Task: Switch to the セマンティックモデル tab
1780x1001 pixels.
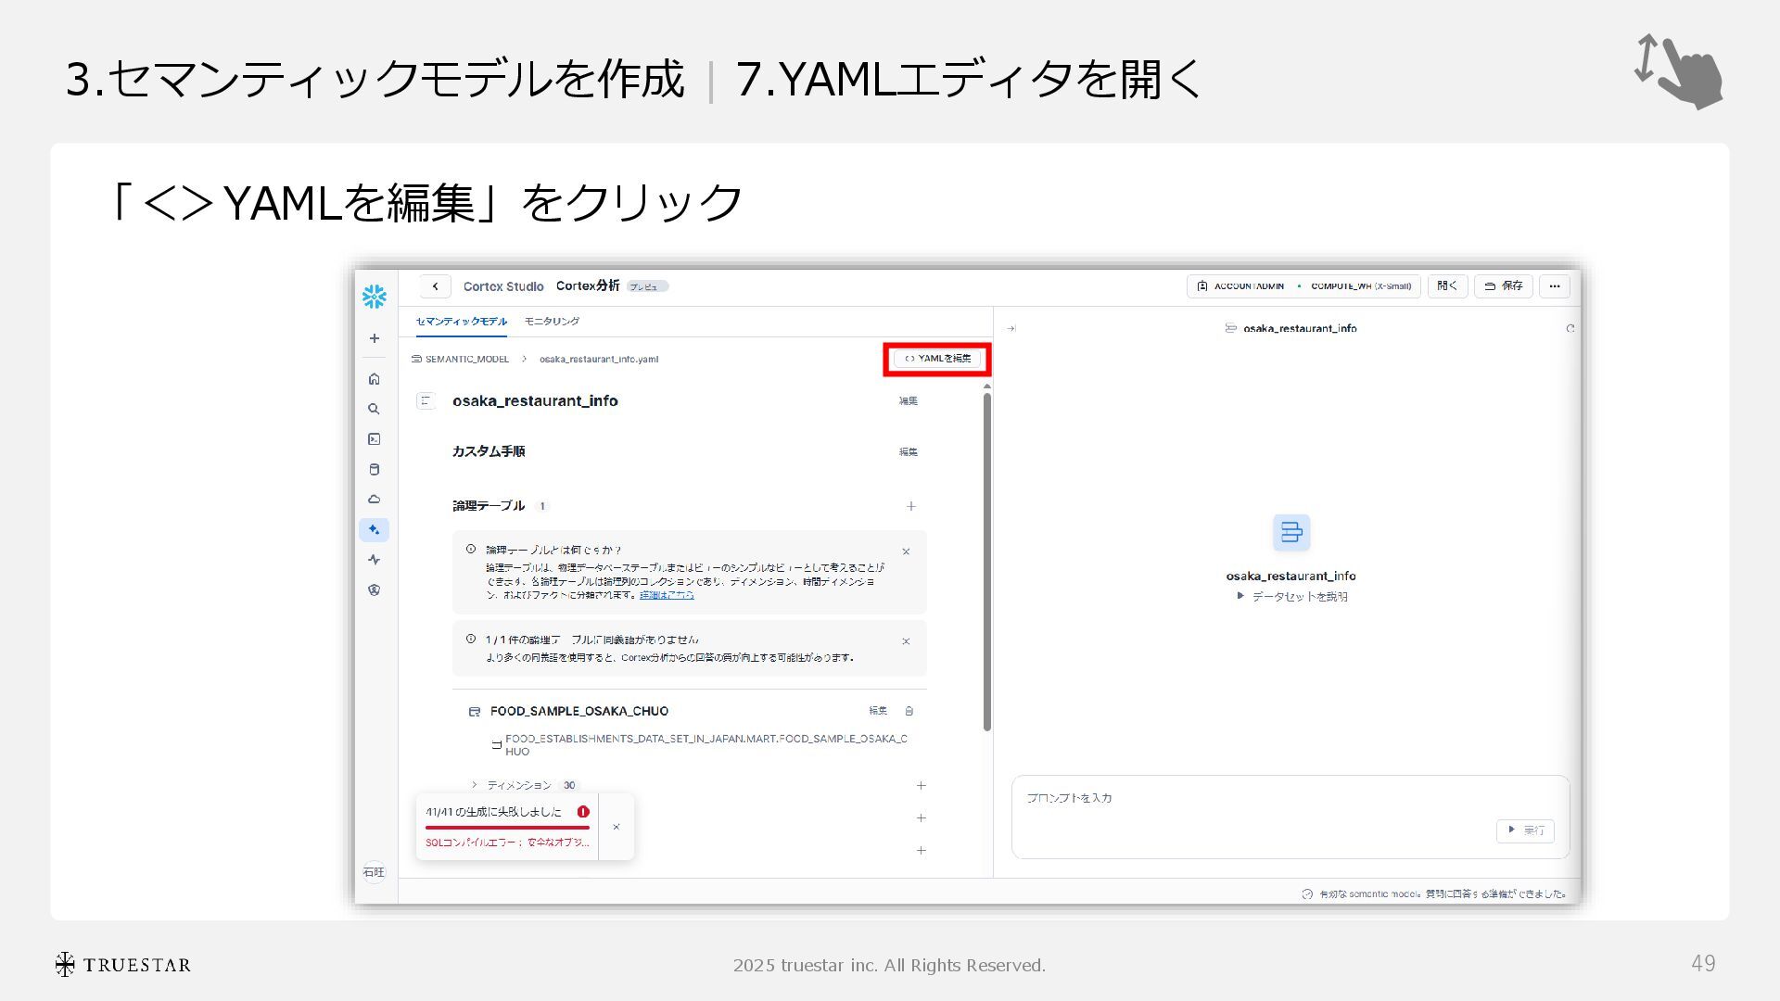Action: click(x=461, y=322)
